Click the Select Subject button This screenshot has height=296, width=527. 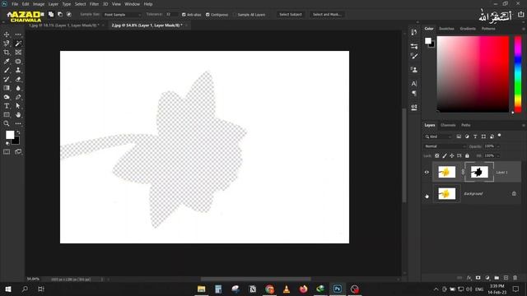291,15
